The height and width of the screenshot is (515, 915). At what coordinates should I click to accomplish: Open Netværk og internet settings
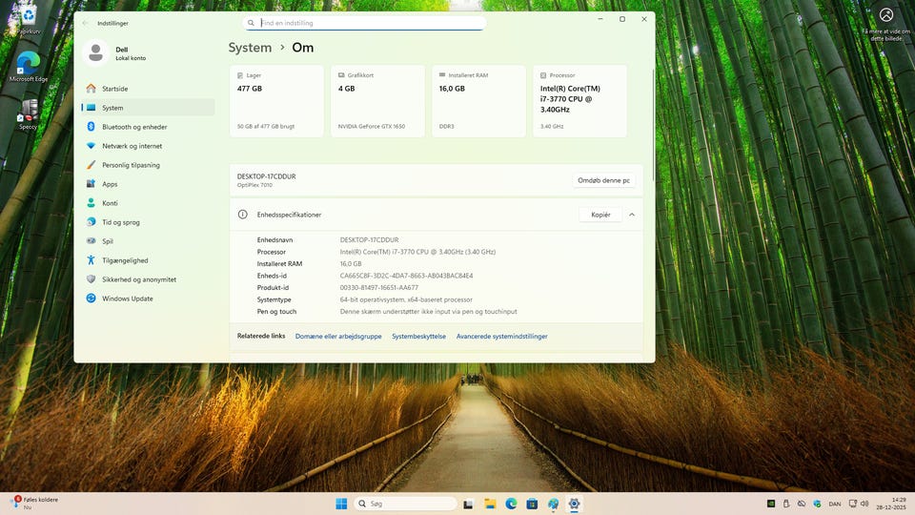point(132,146)
